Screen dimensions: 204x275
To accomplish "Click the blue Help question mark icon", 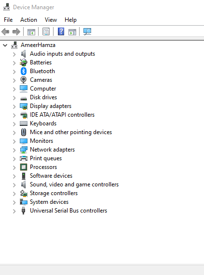I will click(61, 31).
